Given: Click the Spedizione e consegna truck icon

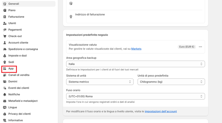Looking at the screenshot, I should pos(5,49).
